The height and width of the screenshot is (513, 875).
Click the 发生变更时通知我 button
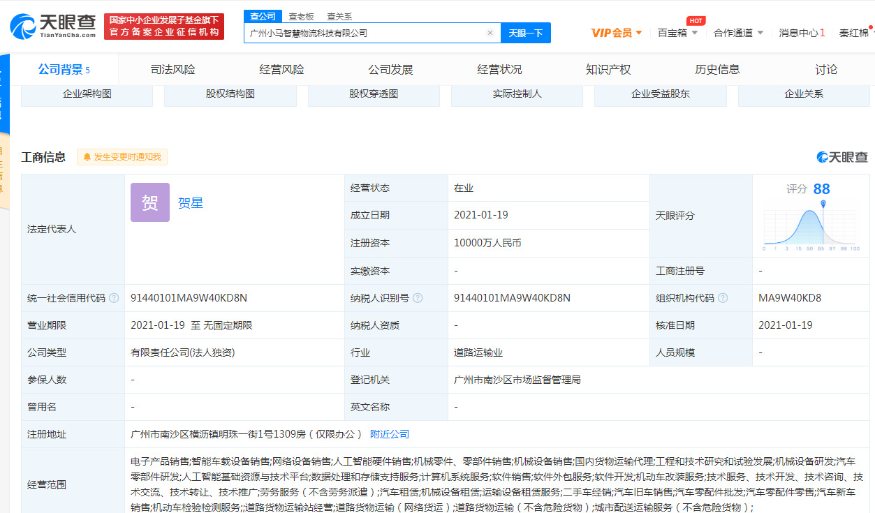click(122, 157)
